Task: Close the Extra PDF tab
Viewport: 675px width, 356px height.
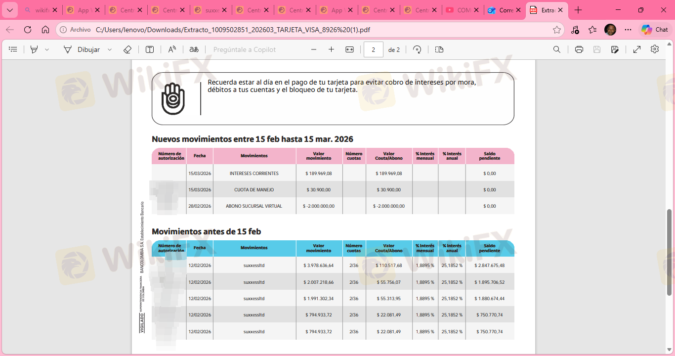Action: (x=560, y=10)
